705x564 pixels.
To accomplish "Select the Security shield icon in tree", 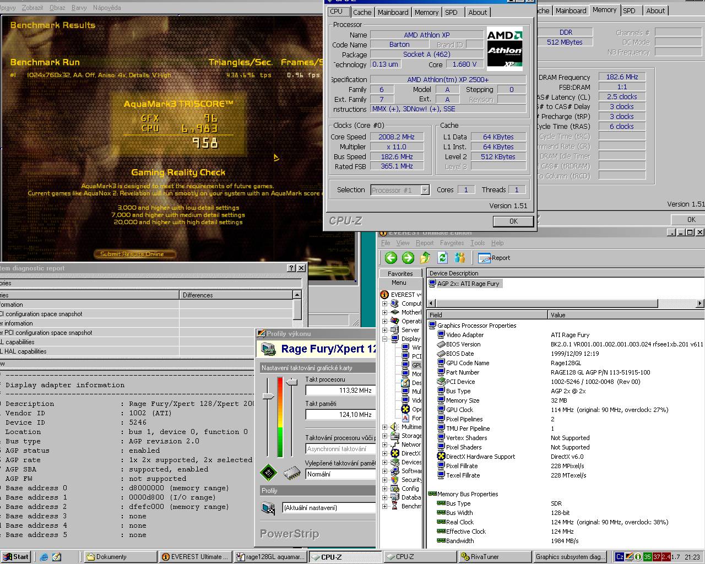I will coord(394,480).
